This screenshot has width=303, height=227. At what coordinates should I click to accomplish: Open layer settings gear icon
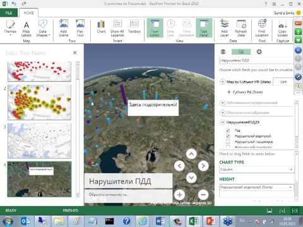point(259,52)
